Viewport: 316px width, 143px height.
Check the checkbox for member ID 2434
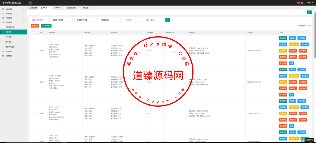pyautogui.click(x=34, y=82)
